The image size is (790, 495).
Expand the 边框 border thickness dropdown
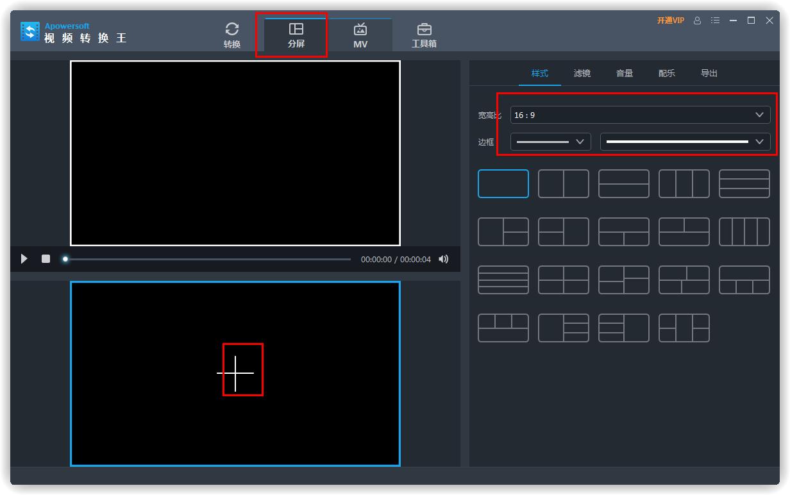click(550, 142)
